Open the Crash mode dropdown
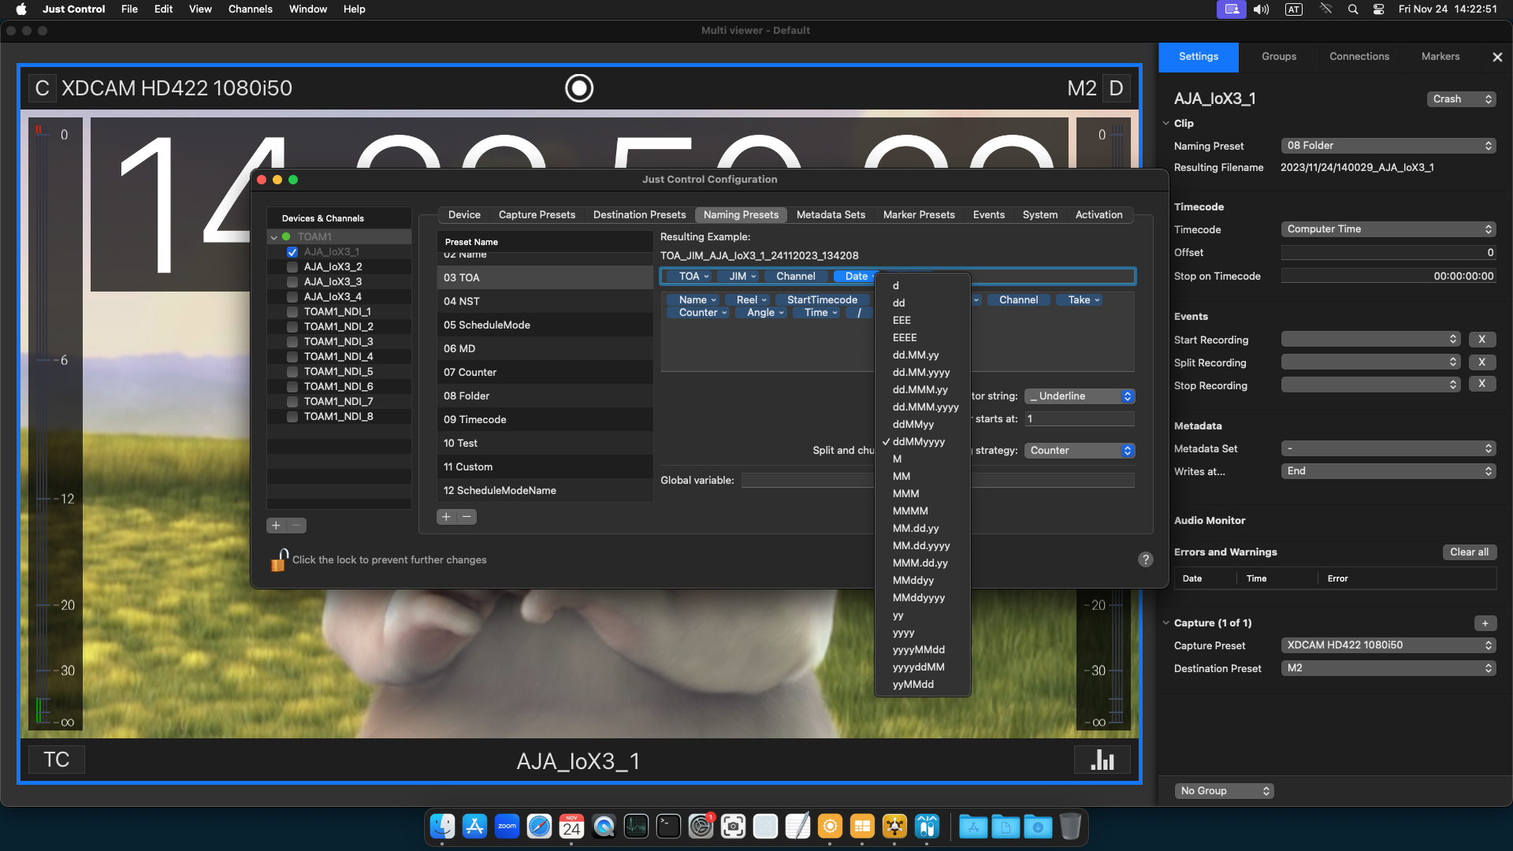The height and width of the screenshot is (851, 1513). [x=1461, y=99]
